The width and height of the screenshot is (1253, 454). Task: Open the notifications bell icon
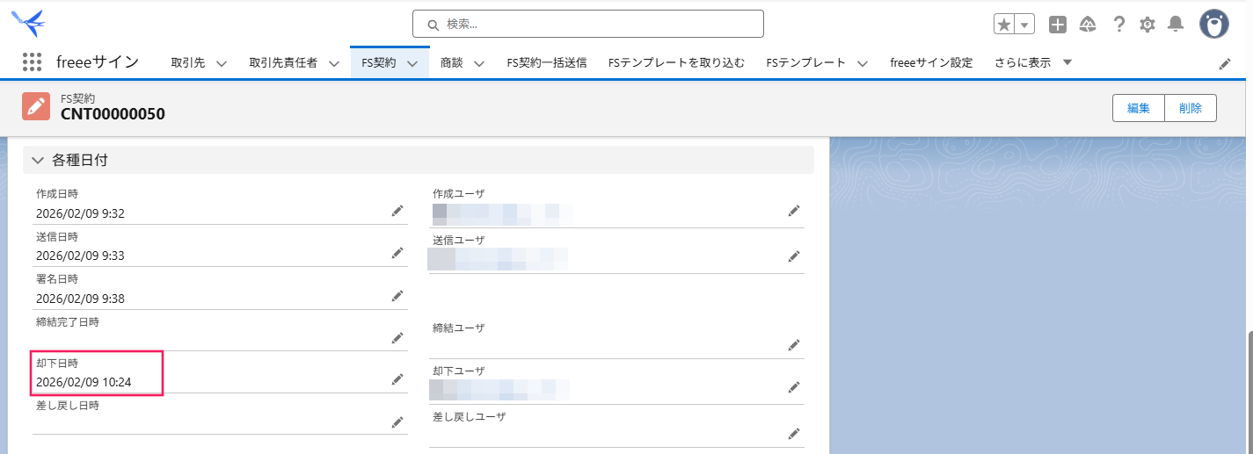[1176, 25]
